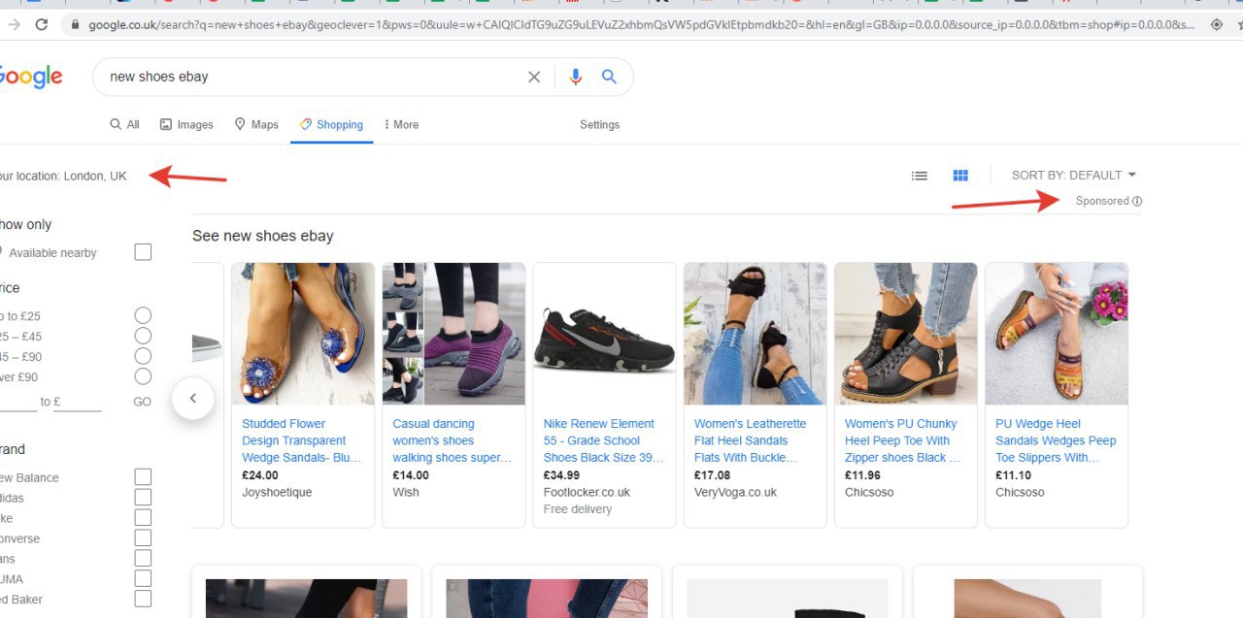
Task: Click the VeryVoga.co.uk seller name
Action: click(x=735, y=492)
